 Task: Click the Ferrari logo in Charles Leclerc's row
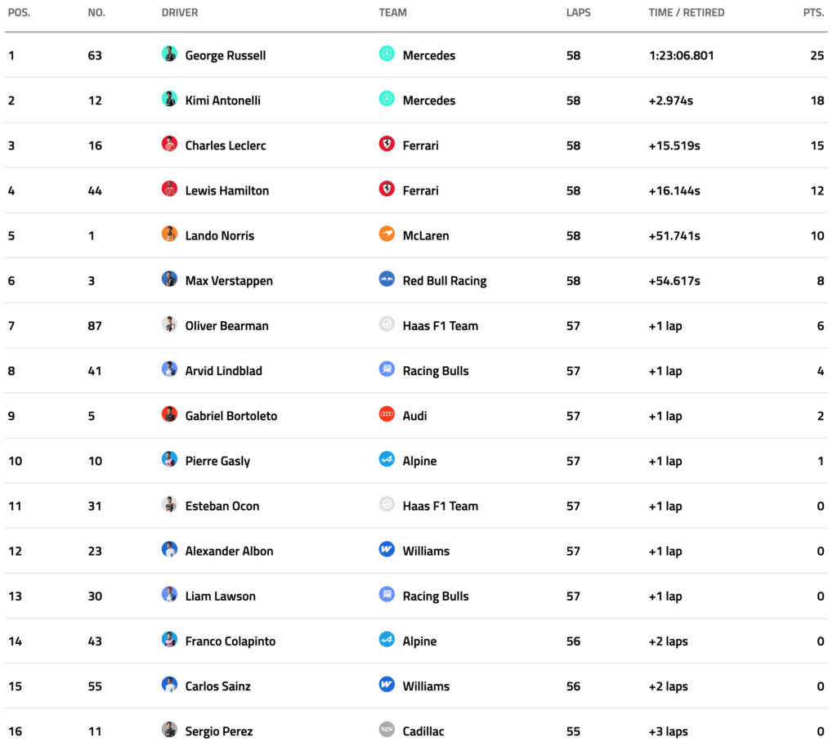click(x=387, y=145)
